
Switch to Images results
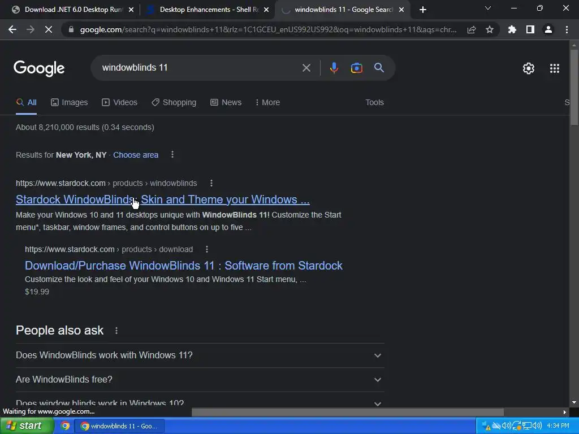coord(70,102)
